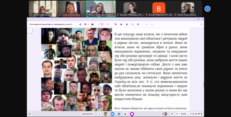Click the share icon in PDF toolbar
Viewport: 231px width, 117px height.
pyautogui.click(x=80, y=24)
